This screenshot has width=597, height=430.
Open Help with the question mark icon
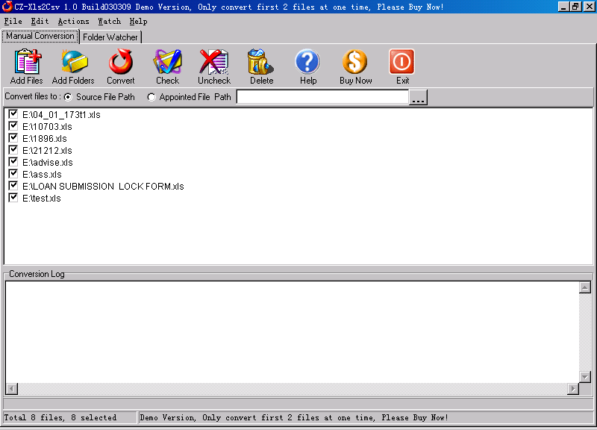coord(307,62)
